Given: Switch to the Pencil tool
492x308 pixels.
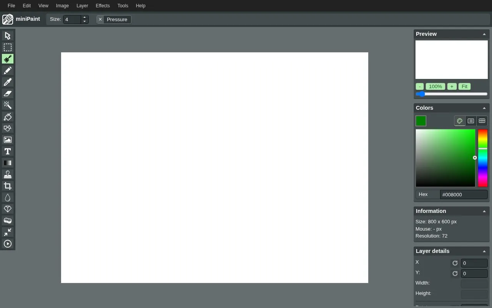Looking at the screenshot, I should click(8, 70).
